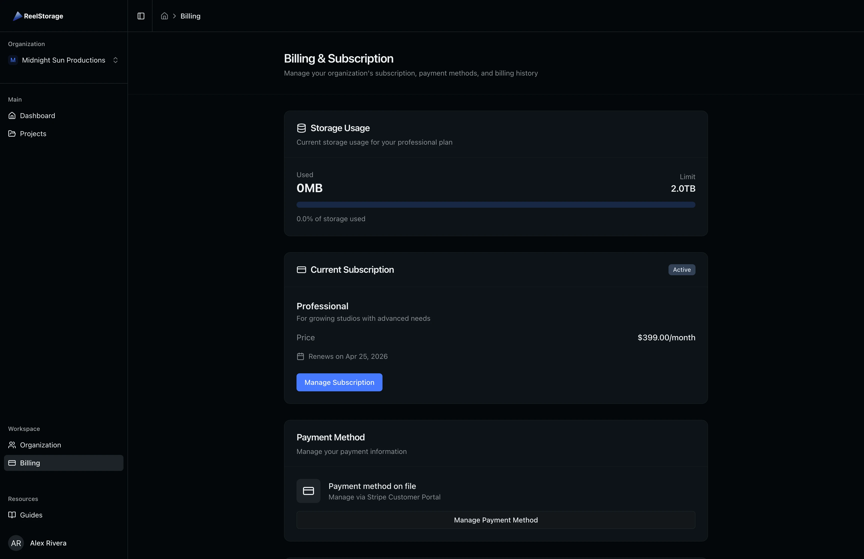Click the home icon in the breadcrumb

(x=164, y=16)
